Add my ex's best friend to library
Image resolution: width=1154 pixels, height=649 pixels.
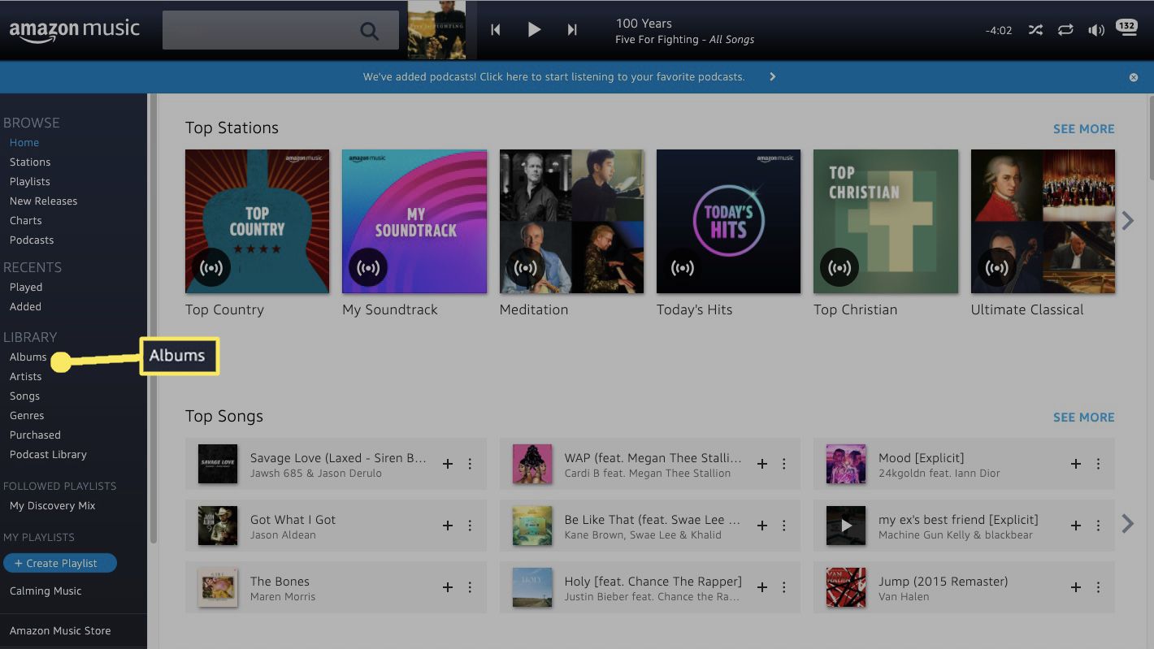1076,526
